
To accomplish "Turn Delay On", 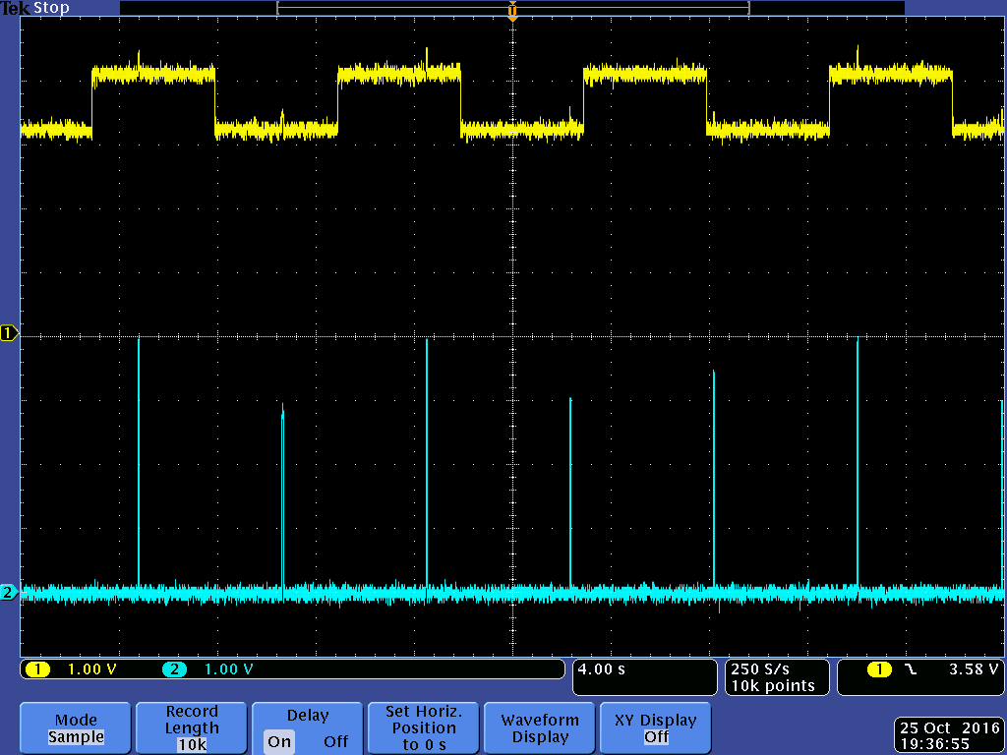I will point(279,741).
